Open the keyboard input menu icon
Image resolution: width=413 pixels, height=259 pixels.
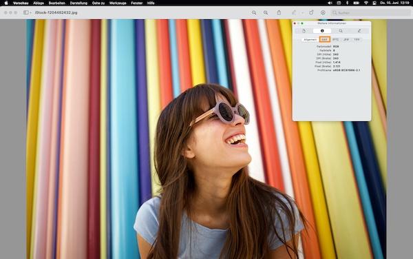point(339,3)
